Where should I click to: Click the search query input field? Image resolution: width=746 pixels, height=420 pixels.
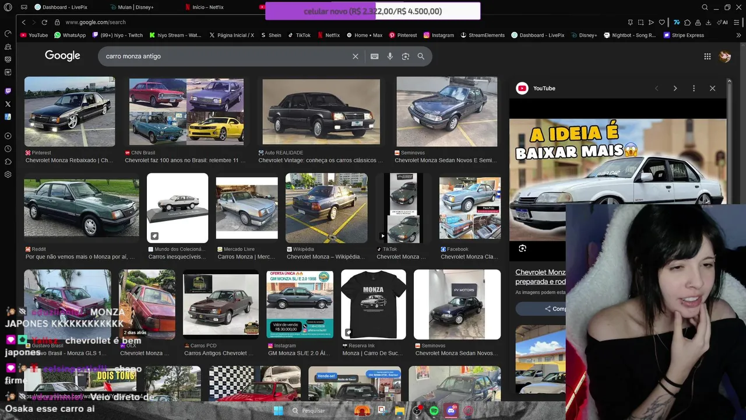coord(226,56)
